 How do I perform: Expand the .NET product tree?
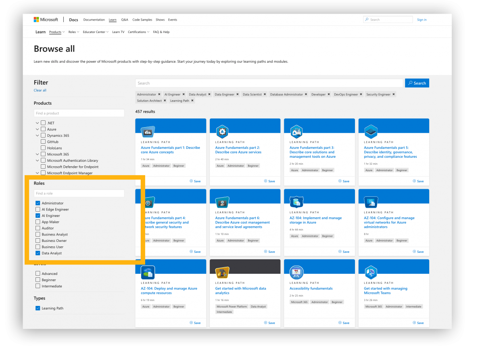[x=38, y=123]
